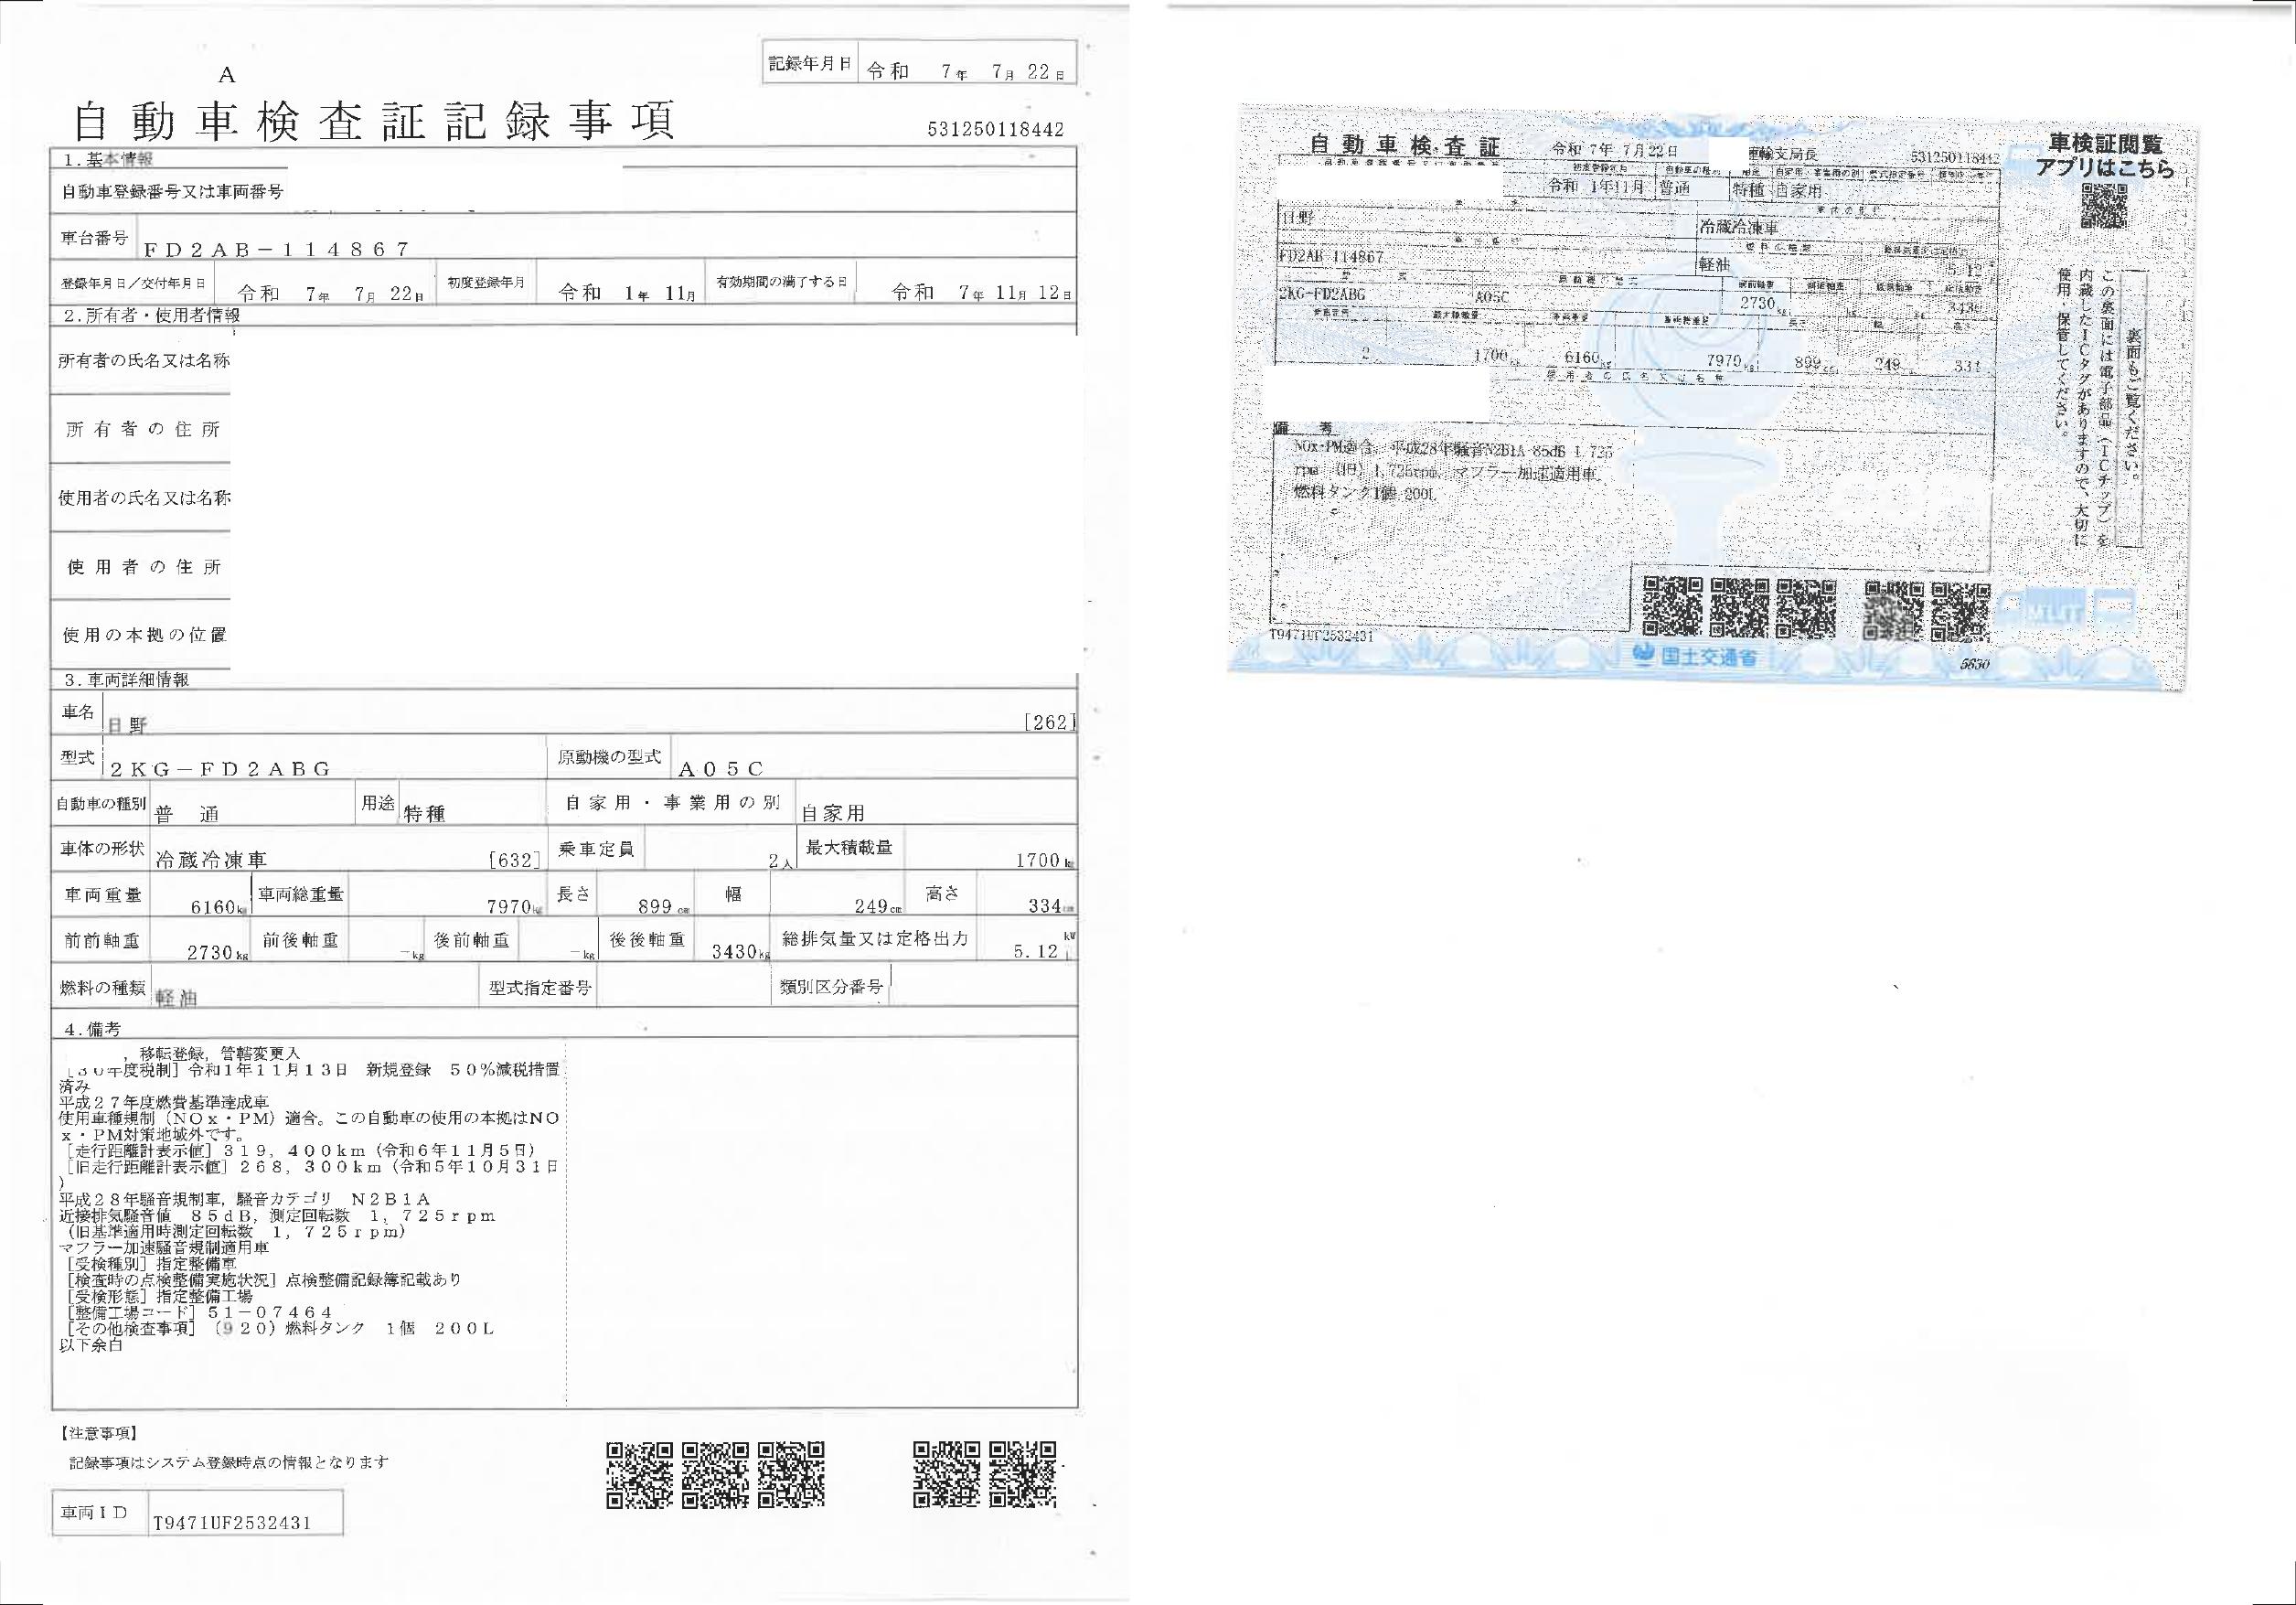The width and height of the screenshot is (2296, 1605).
Task: Click the body code [632]
Action: (515, 859)
